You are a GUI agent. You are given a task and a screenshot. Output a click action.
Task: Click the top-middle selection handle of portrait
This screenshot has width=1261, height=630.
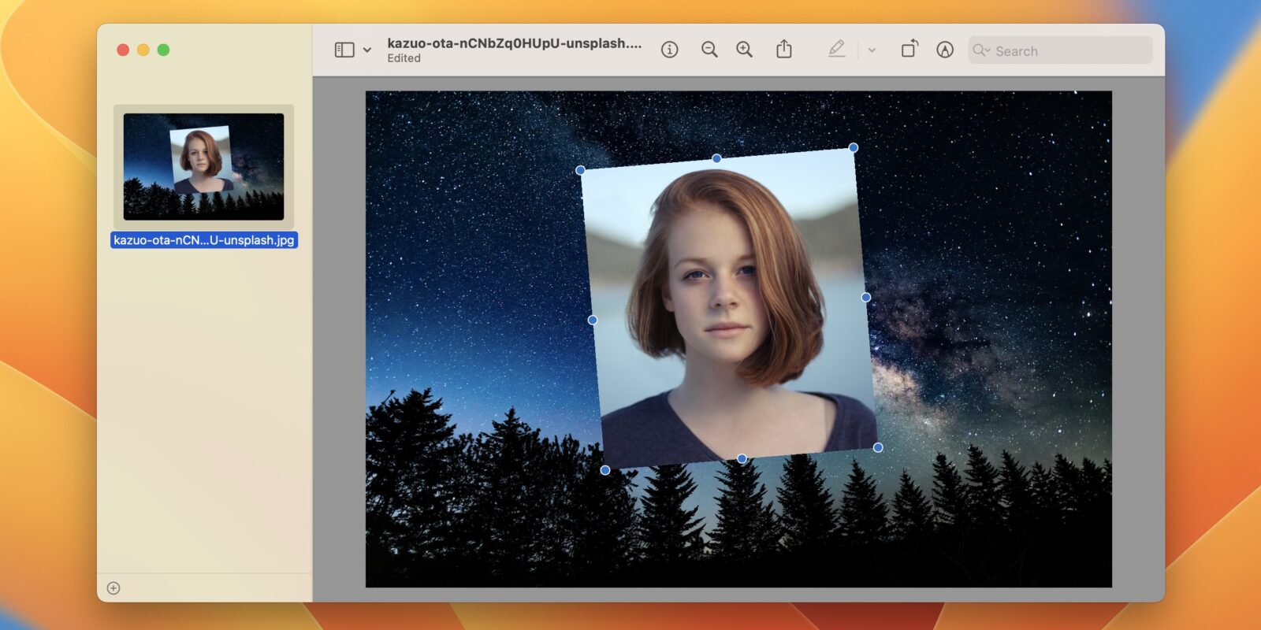click(x=716, y=158)
